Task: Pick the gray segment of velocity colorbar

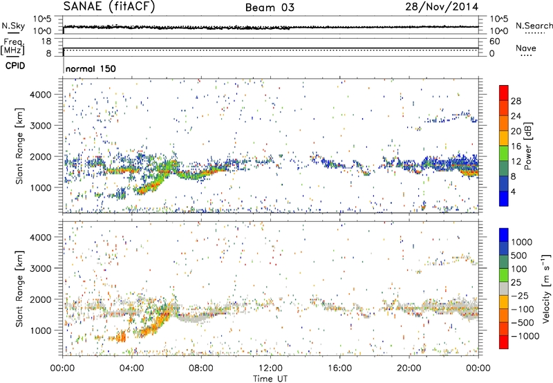Action: 504,288
